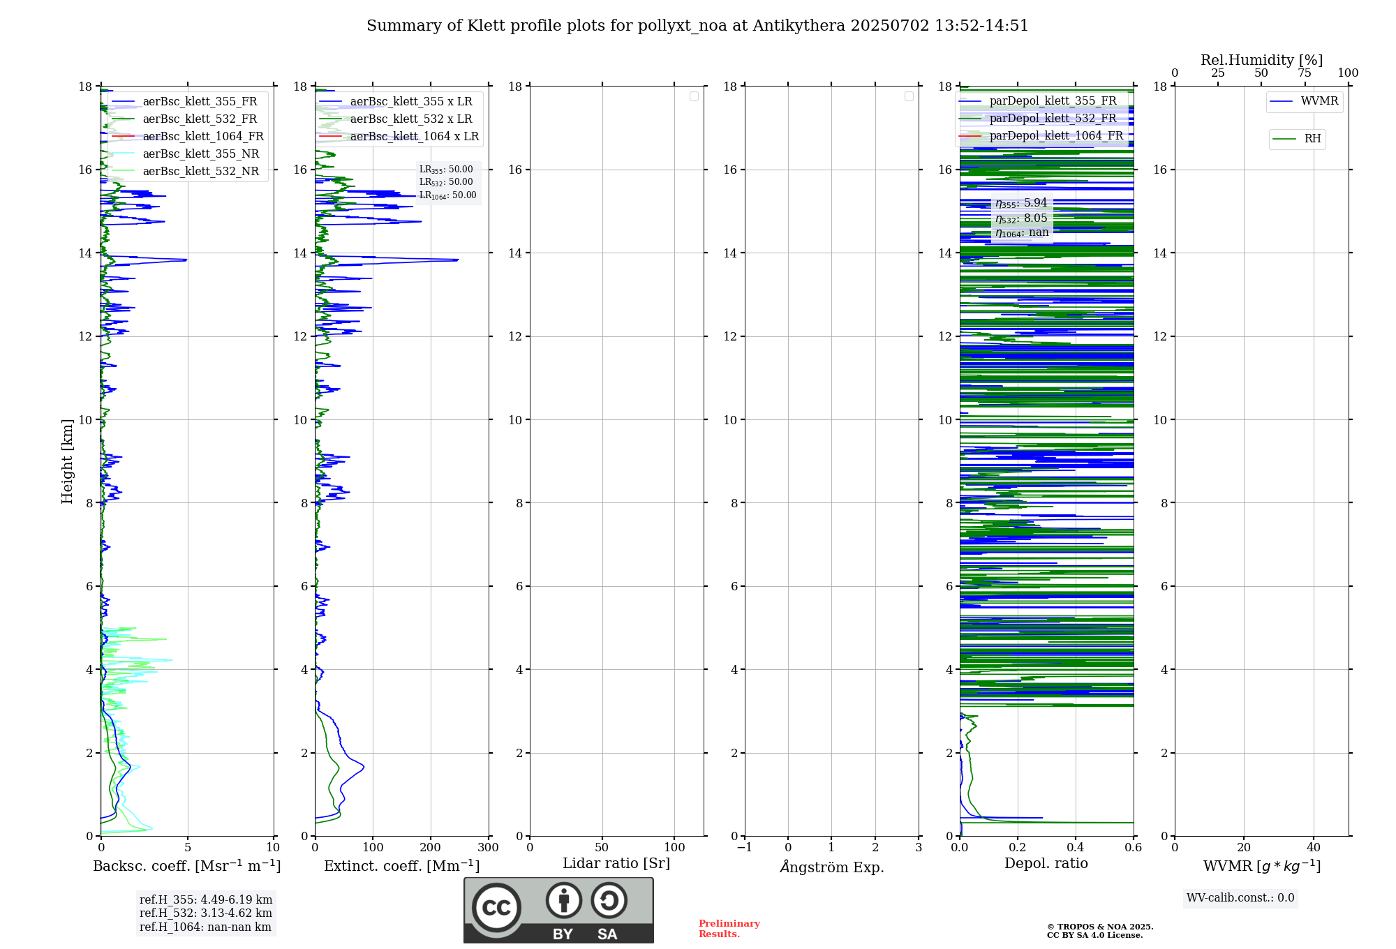The height and width of the screenshot is (949, 1396).
Task: Click the '© TROPOS & NOA 2025.' copyright text
Action: 1100,927
